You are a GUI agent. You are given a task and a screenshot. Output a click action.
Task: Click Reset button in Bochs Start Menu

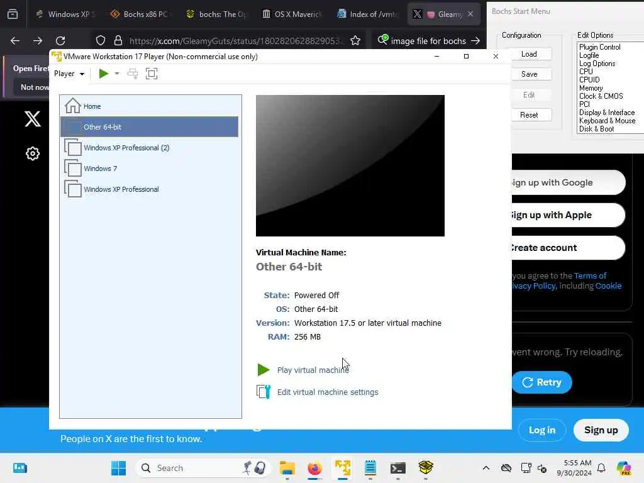click(529, 115)
